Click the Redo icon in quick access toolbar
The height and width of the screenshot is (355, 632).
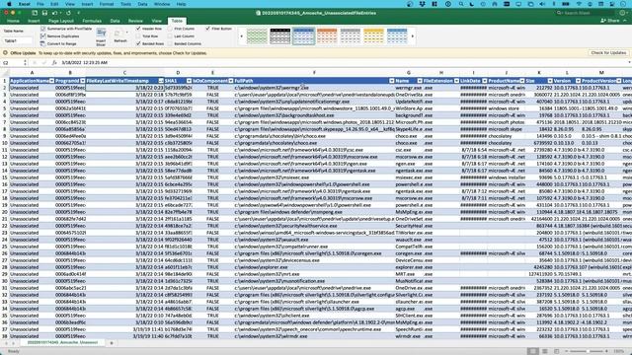pyautogui.click(x=68, y=13)
